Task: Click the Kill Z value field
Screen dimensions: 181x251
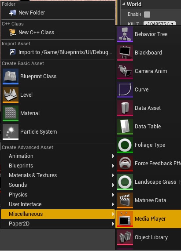Action: pyautogui.click(x=159, y=24)
